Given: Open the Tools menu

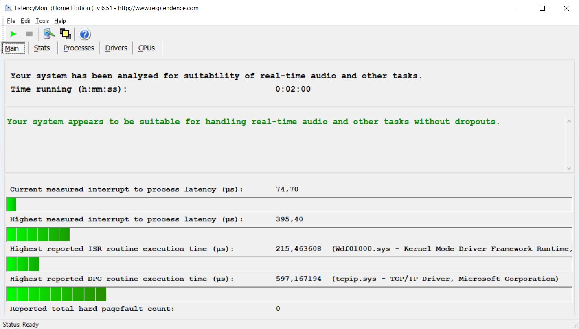Looking at the screenshot, I should tap(42, 21).
